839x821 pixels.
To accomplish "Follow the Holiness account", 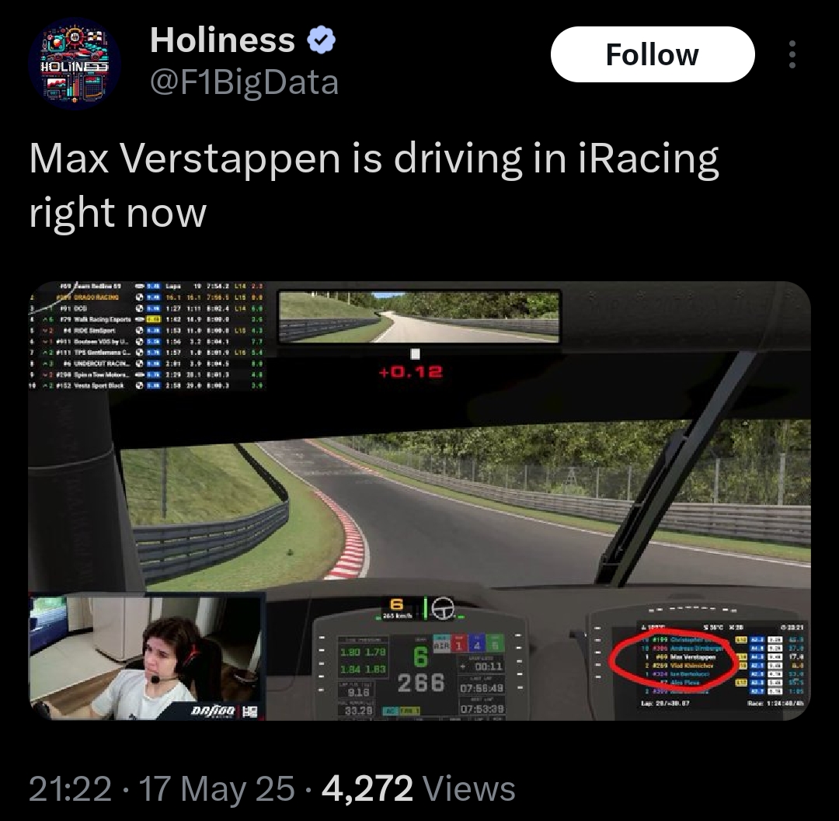I will 653,54.
